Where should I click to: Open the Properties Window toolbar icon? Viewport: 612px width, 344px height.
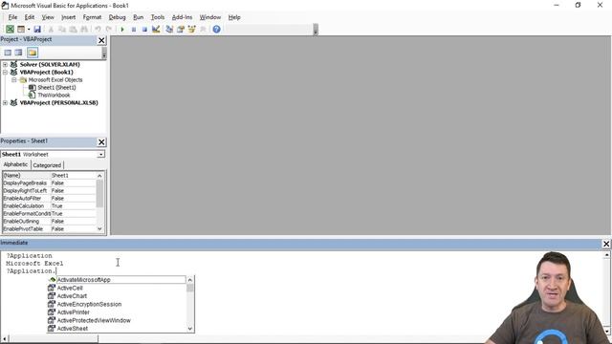point(181,30)
